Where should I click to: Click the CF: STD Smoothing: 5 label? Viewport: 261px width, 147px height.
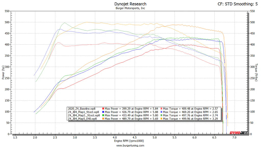click(x=237, y=4)
